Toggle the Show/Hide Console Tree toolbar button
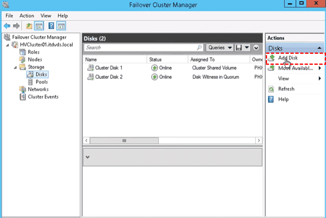Viewport: 326px width, 218px height. coord(39,26)
